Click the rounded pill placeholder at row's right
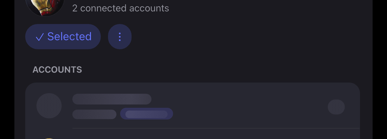The width and height of the screenshot is (387, 139). coord(336,107)
